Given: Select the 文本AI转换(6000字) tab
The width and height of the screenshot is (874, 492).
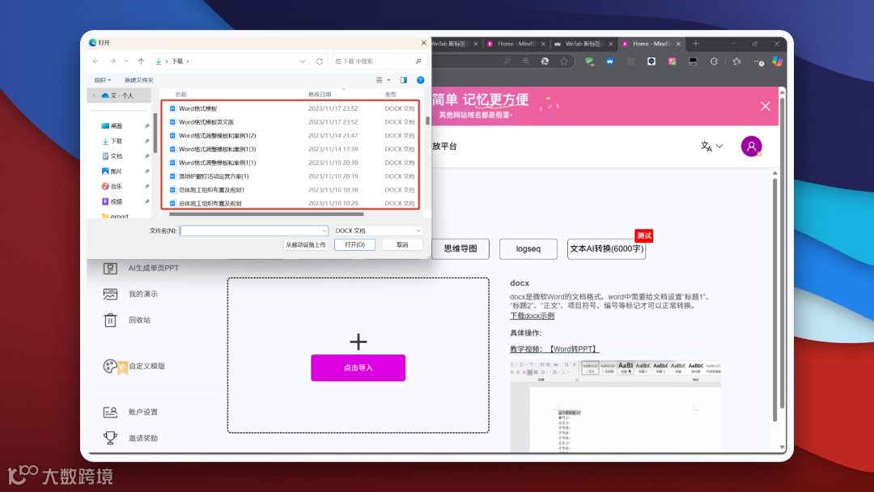Looking at the screenshot, I should pos(606,248).
